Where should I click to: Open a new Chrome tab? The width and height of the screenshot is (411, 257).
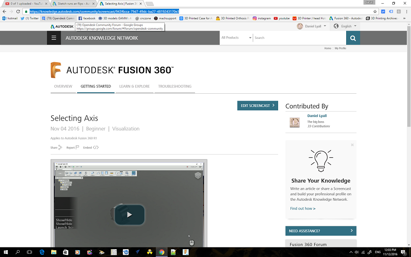149,4
